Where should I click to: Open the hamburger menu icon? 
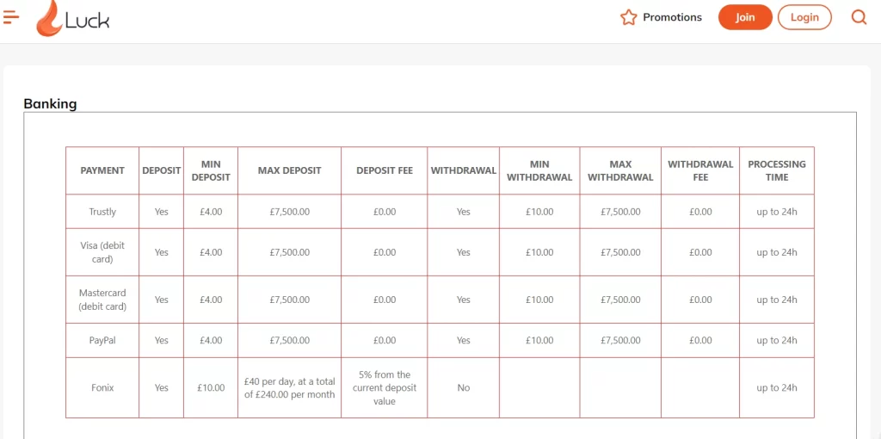click(x=10, y=17)
